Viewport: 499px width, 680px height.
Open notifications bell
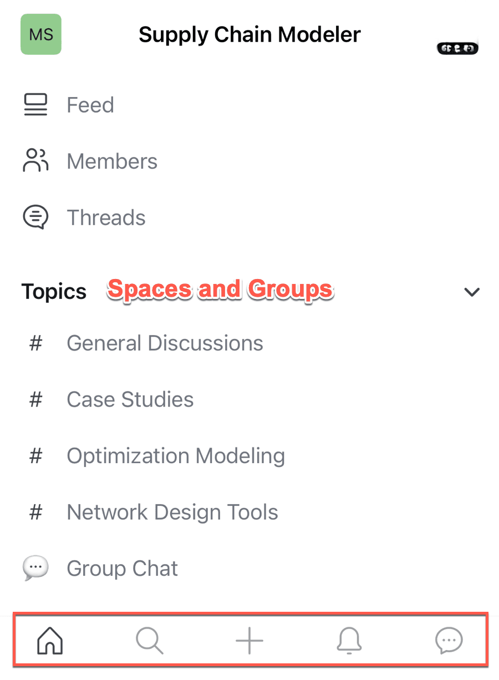coord(349,642)
